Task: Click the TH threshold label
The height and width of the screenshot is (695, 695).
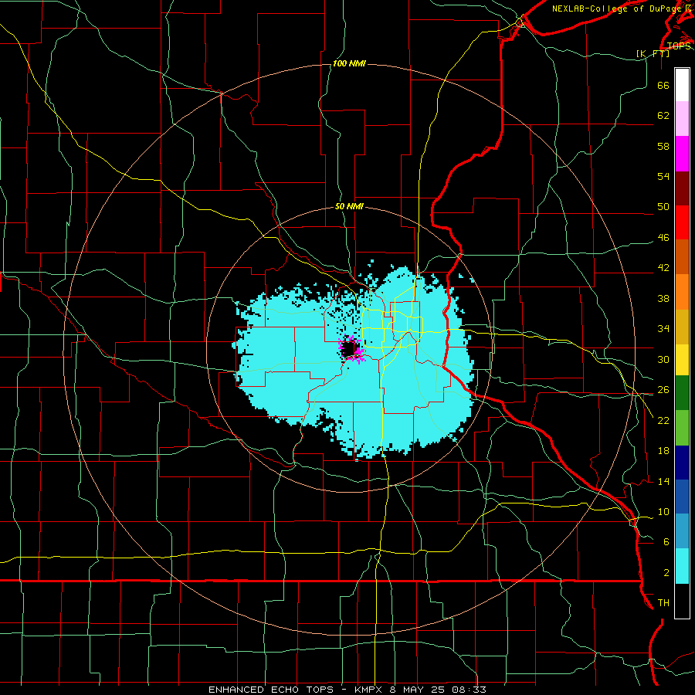Action: 663,602
